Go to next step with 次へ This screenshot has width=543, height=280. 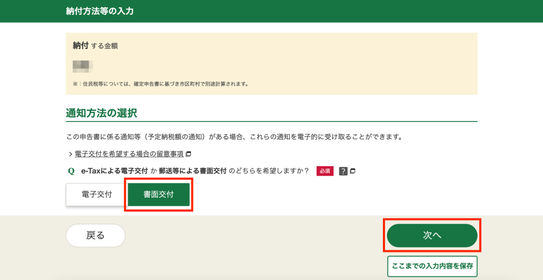(x=432, y=235)
